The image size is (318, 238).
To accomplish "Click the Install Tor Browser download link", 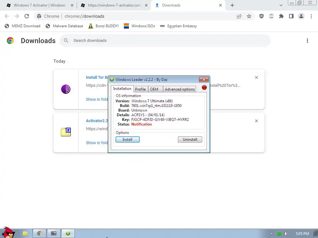I will (x=97, y=77).
